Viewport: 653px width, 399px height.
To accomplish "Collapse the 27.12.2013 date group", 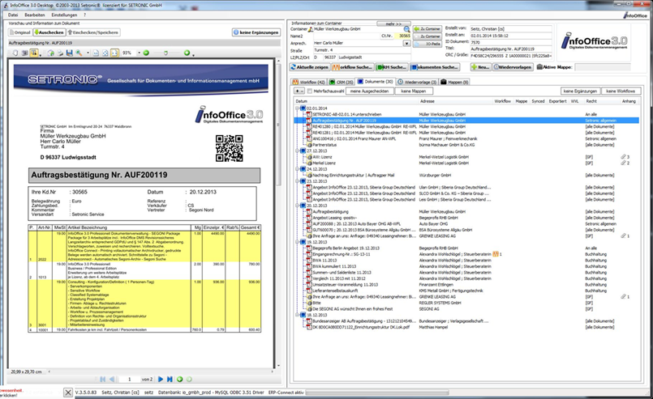I will point(298,151).
